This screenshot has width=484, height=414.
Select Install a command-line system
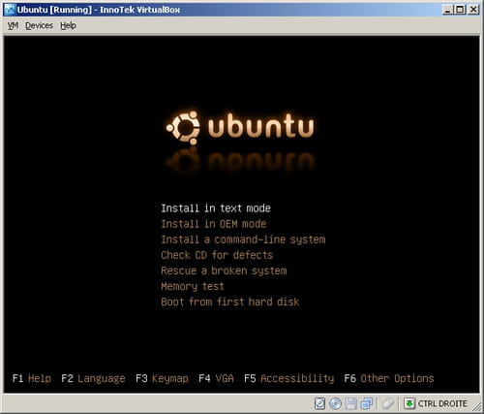pyautogui.click(x=243, y=239)
